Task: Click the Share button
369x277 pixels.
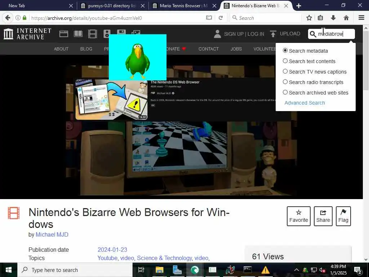Action: point(323,216)
